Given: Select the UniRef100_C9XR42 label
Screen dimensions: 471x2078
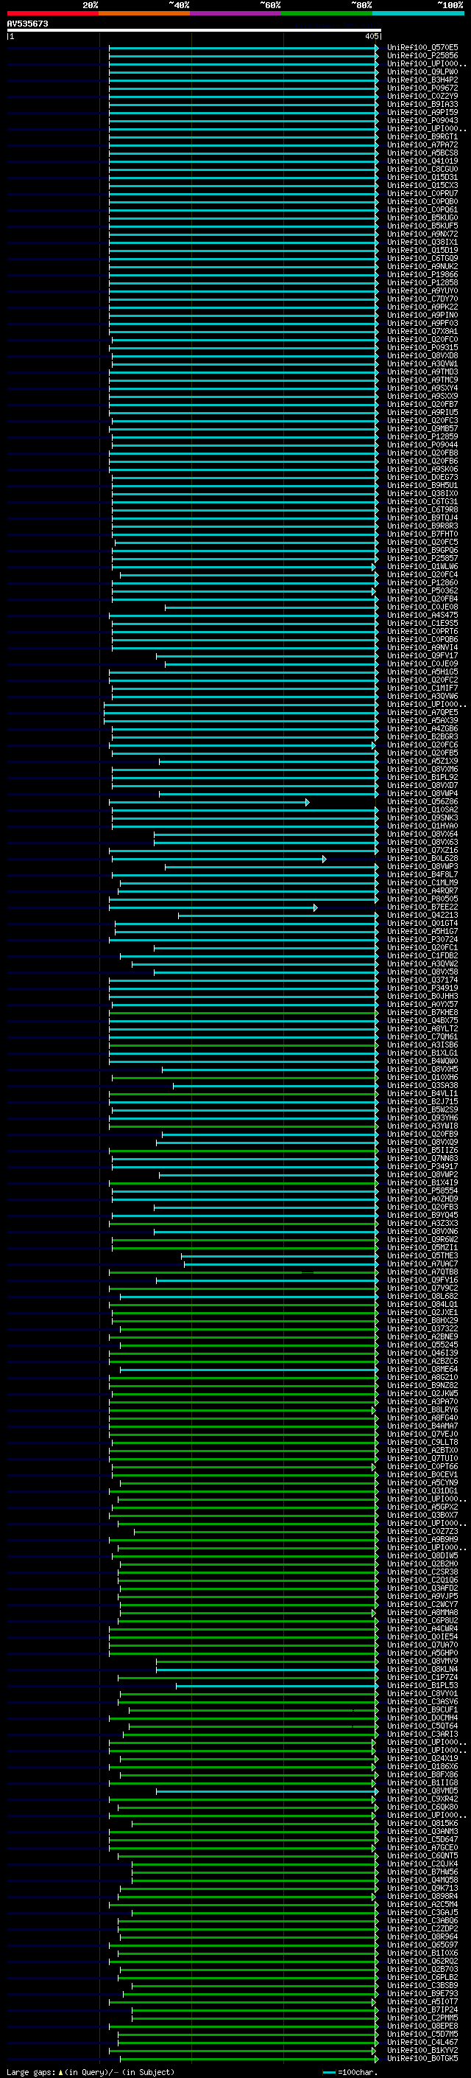Looking at the screenshot, I should pos(422,1799).
